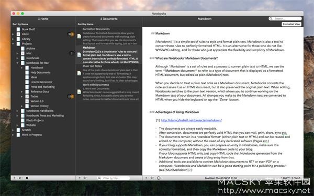Viewport: 314px width, 196px height.
Task: Toggle the Formatted View button
Action: click(291, 24)
